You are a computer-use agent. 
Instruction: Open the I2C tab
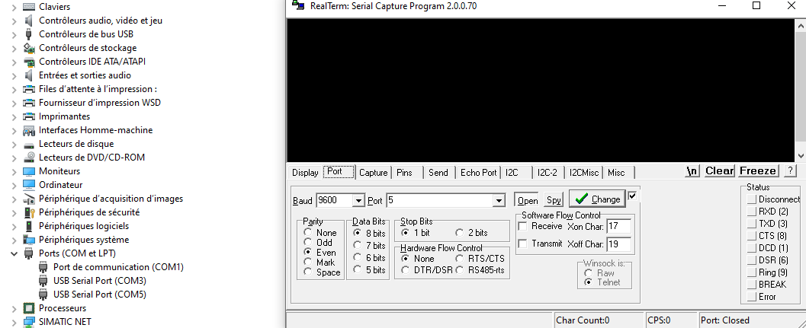tap(512, 173)
